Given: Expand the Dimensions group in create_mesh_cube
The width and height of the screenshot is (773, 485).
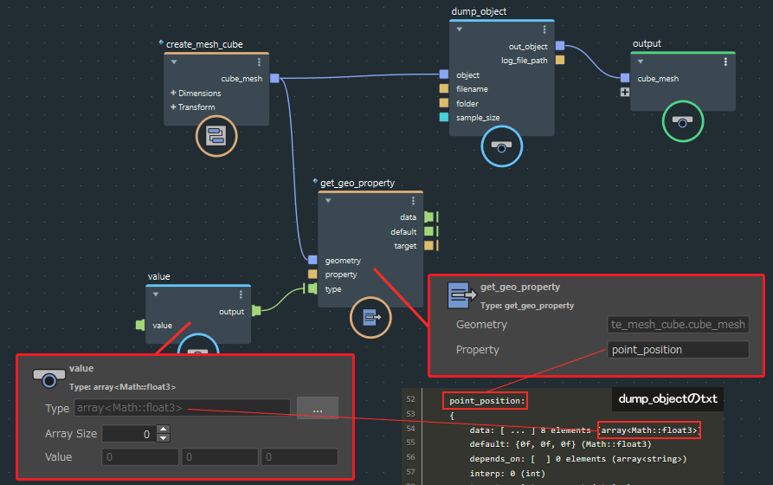Looking at the screenshot, I should coord(173,93).
